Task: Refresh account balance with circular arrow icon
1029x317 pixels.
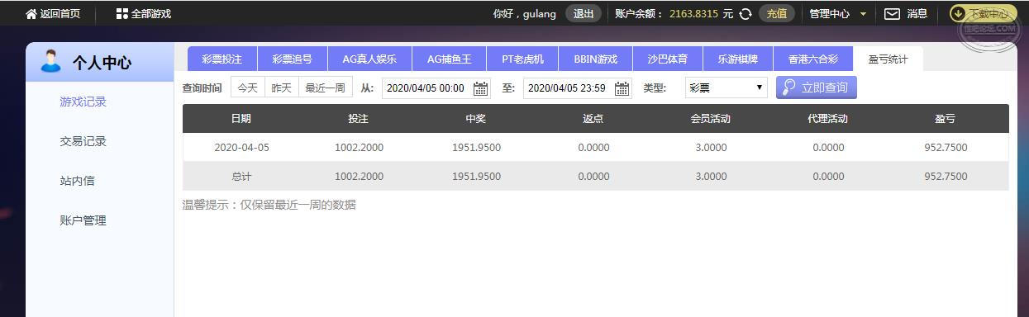Action: (x=746, y=14)
